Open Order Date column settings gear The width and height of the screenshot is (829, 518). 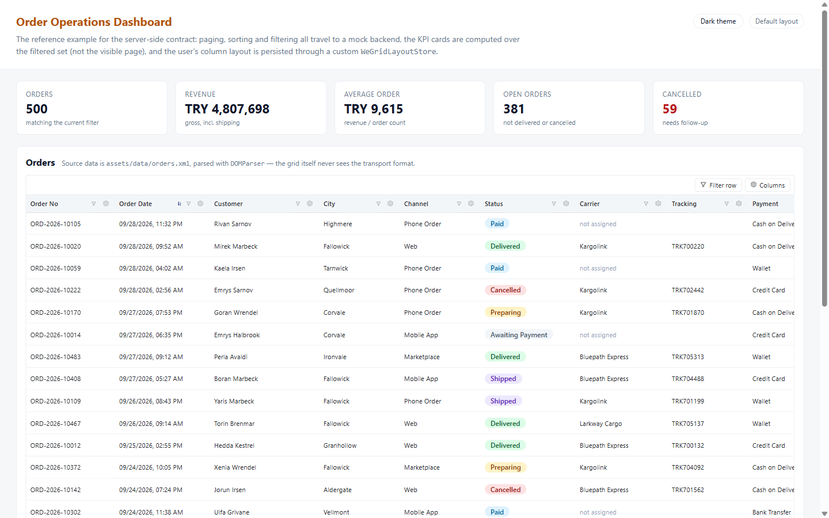click(x=200, y=204)
